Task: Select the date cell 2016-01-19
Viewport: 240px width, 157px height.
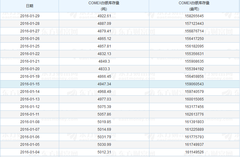Action: tap(30, 77)
